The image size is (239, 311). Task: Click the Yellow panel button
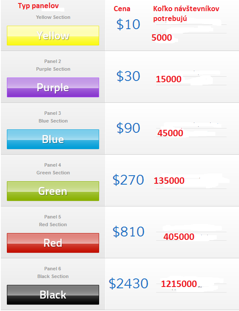53,36
